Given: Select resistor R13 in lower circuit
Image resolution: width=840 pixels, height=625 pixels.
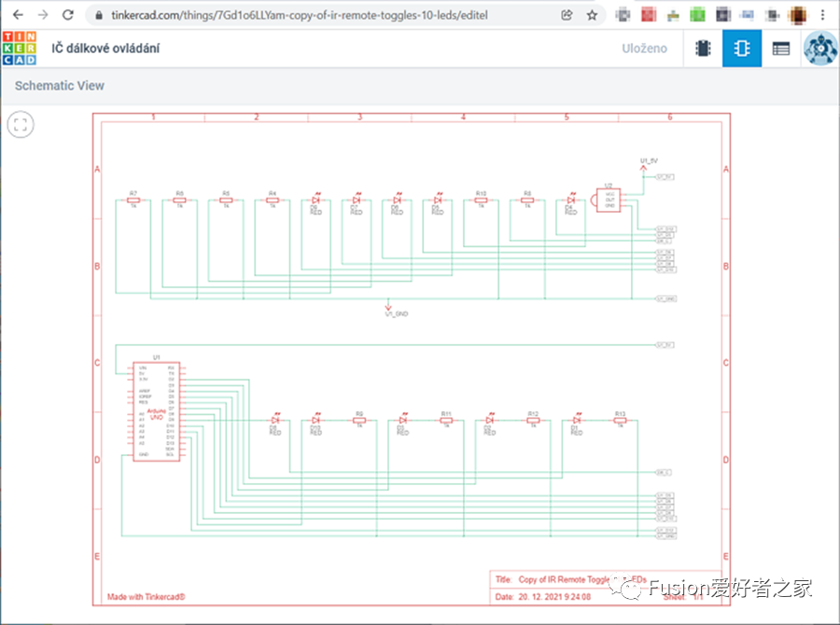Looking at the screenshot, I should (620, 421).
